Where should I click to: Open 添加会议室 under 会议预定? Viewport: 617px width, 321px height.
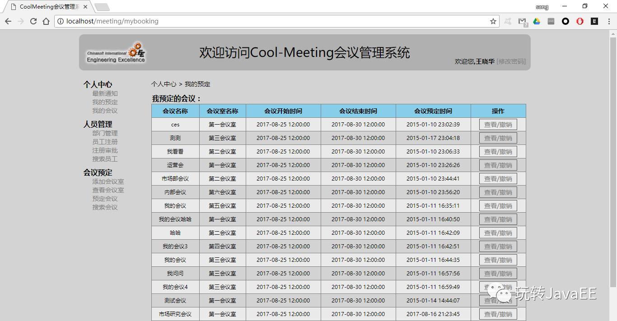click(x=108, y=181)
